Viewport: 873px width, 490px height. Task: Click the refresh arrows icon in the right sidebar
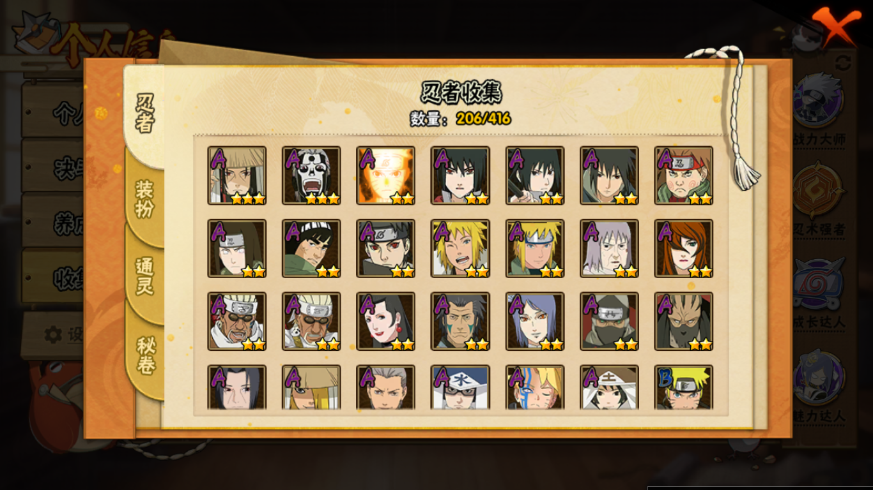point(843,63)
